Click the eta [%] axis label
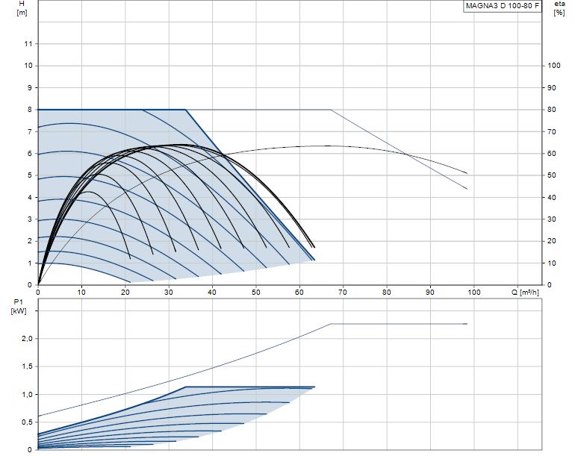Image resolution: width=578 pixels, height=456 pixels. pyautogui.click(x=559, y=8)
